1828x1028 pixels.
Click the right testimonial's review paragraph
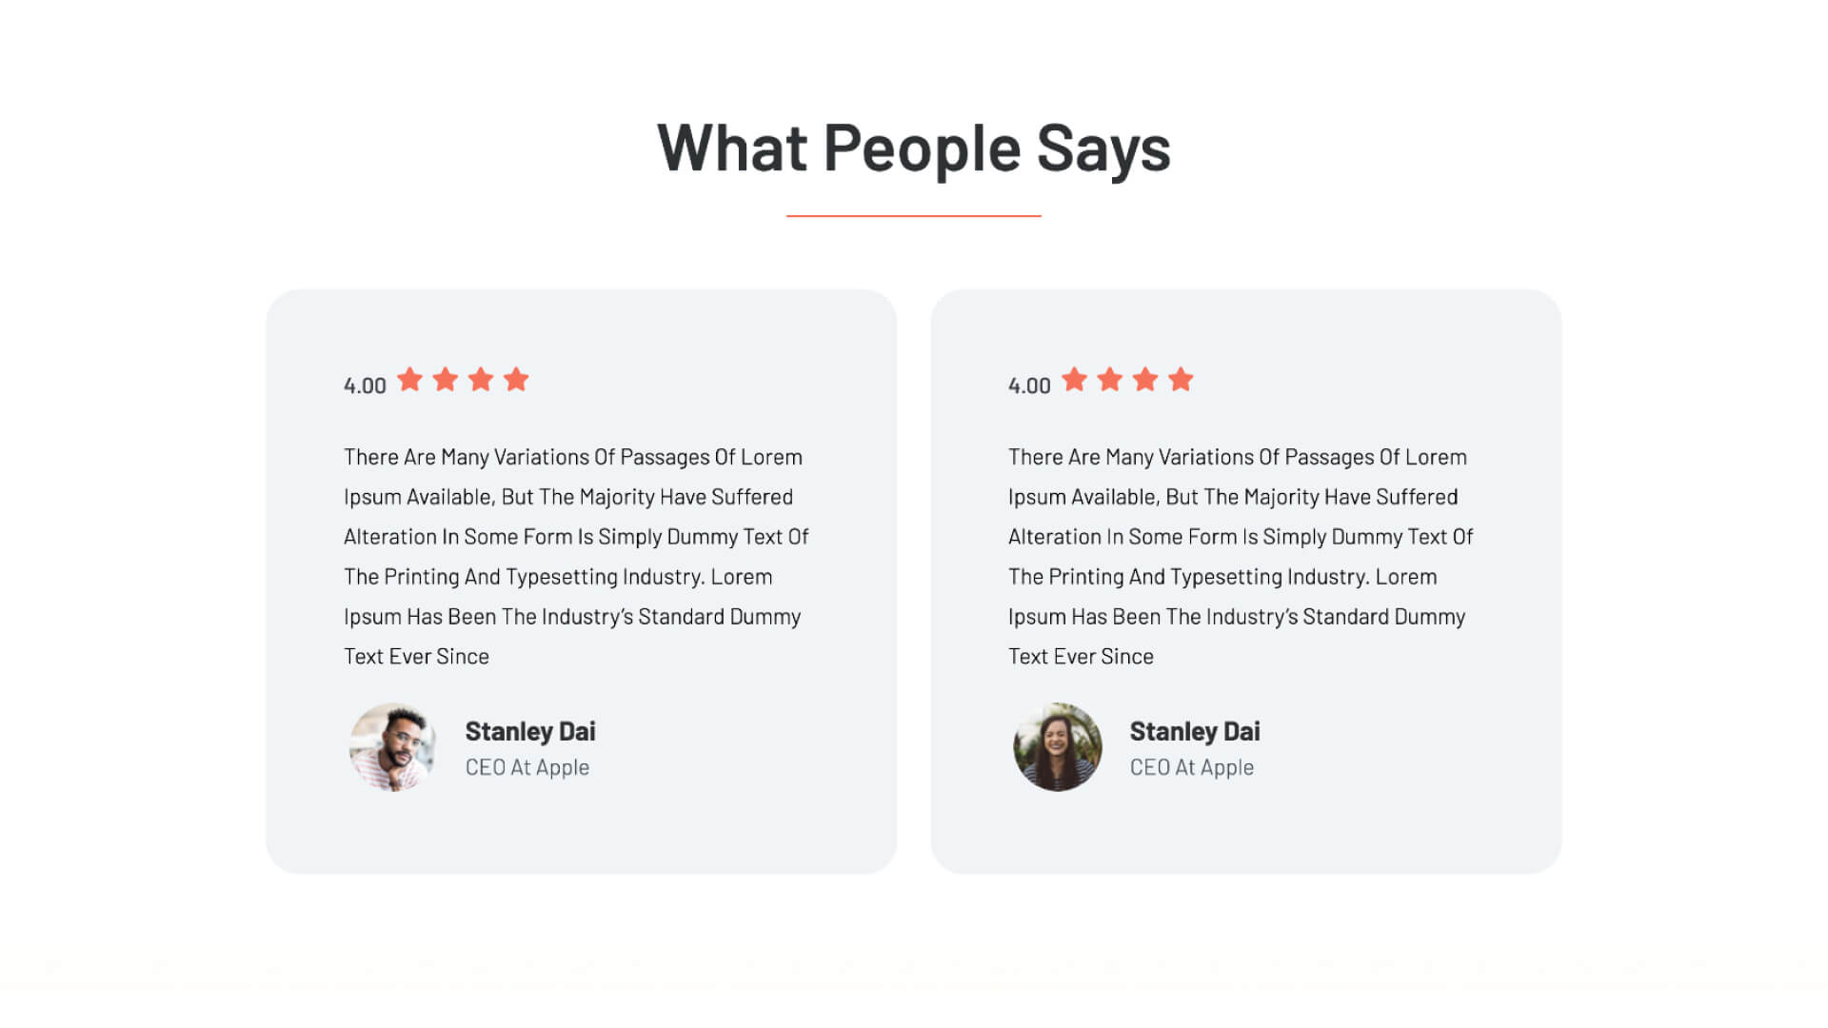coord(1241,557)
